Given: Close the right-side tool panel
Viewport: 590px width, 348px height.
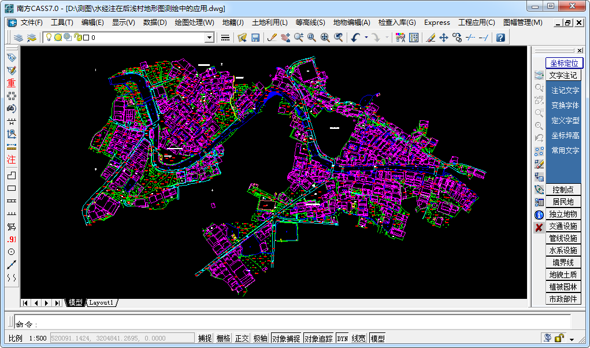Looking at the screenshot, I should (x=580, y=50).
